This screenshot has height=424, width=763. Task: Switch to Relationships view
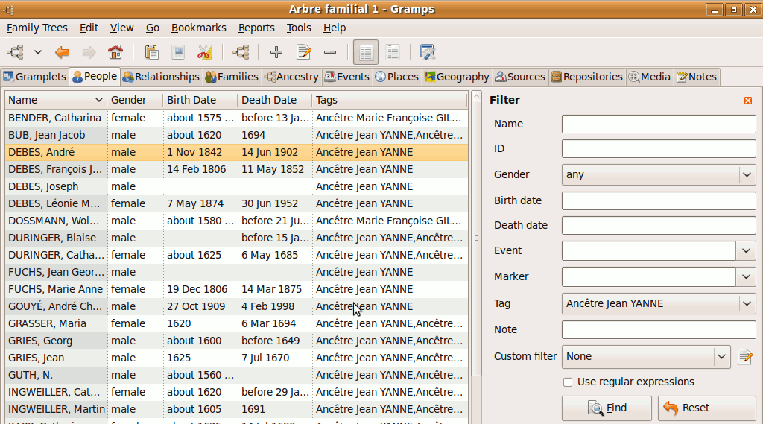(161, 77)
